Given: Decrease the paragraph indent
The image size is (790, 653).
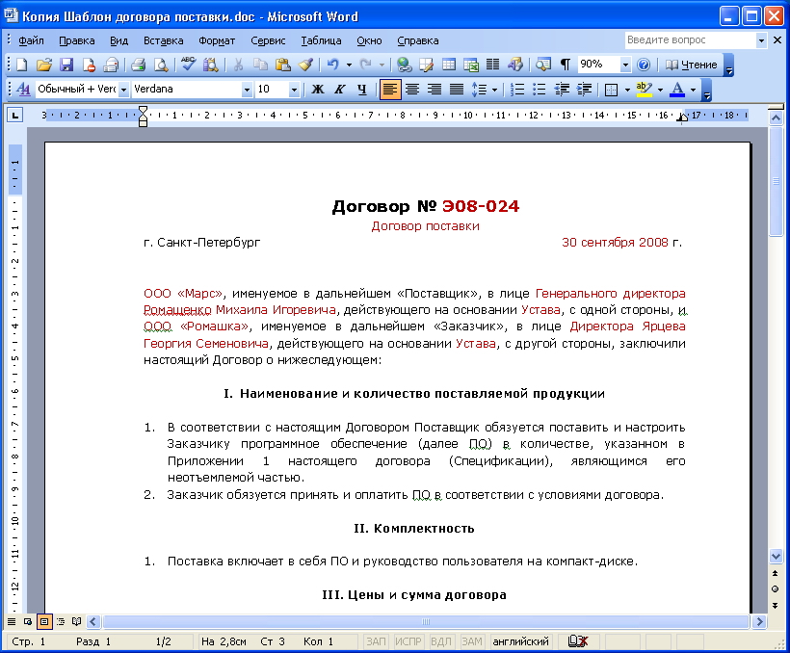Looking at the screenshot, I should tap(562, 90).
